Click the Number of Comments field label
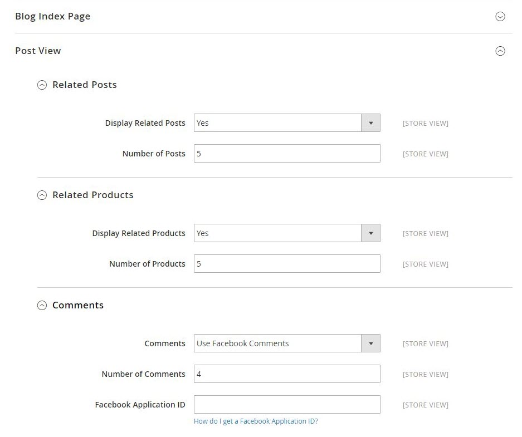 143,374
